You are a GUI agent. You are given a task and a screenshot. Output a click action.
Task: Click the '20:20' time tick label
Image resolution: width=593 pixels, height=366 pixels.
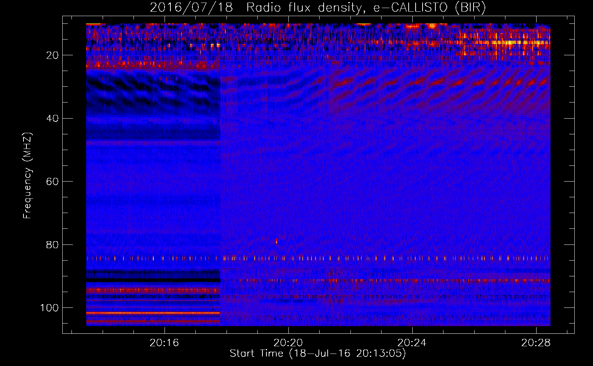coord(288,343)
